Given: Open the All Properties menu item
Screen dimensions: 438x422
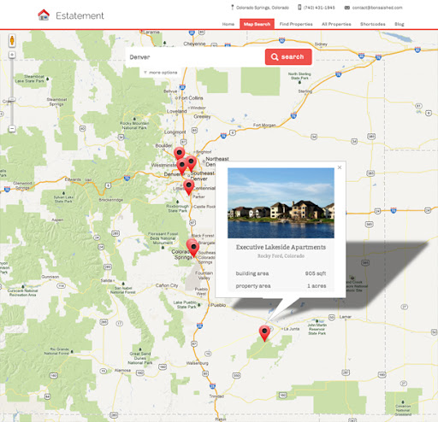Looking at the screenshot, I should pos(336,24).
